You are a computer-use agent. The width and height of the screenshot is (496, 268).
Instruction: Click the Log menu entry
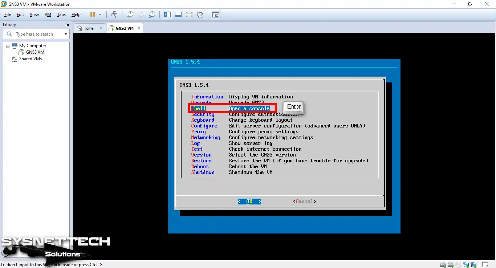(x=195, y=143)
